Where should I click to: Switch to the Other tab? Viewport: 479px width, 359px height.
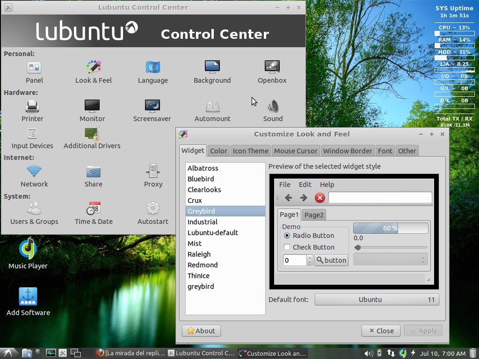coord(407,151)
